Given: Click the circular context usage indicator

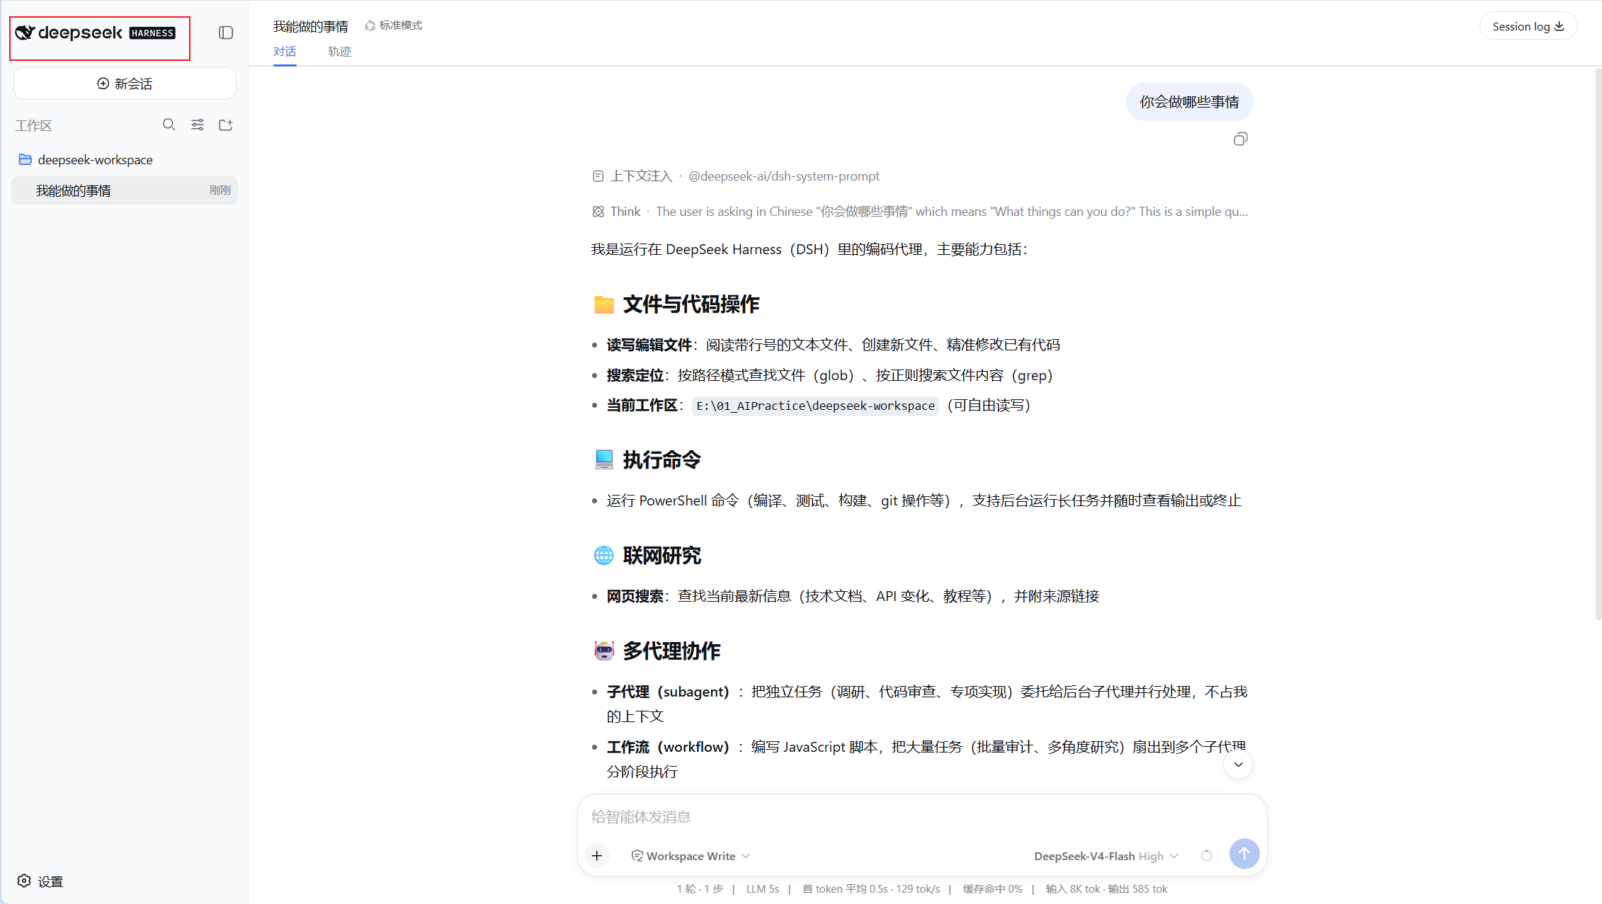Looking at the screenshot, I should point(1206,856).
